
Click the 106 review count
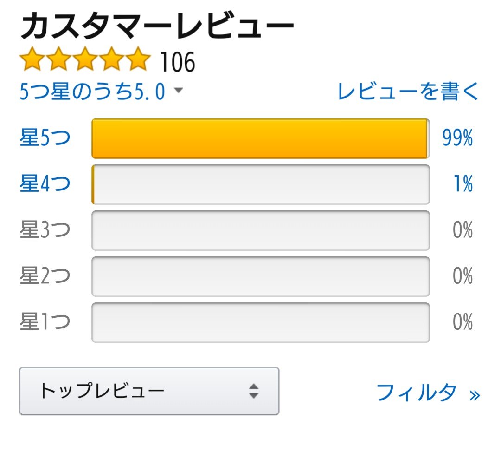[x=178, y=62]
